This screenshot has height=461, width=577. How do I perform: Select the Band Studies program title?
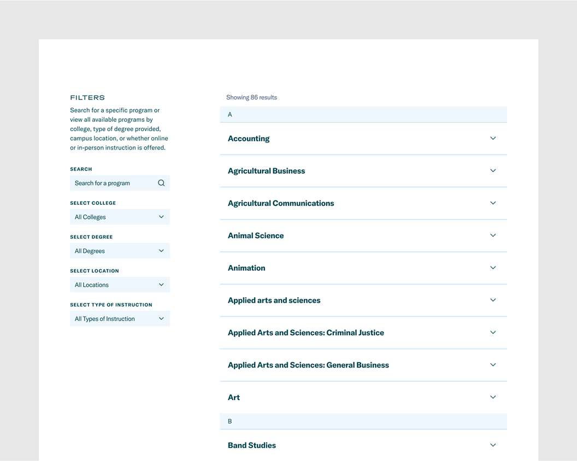click(x=252, y=446)
